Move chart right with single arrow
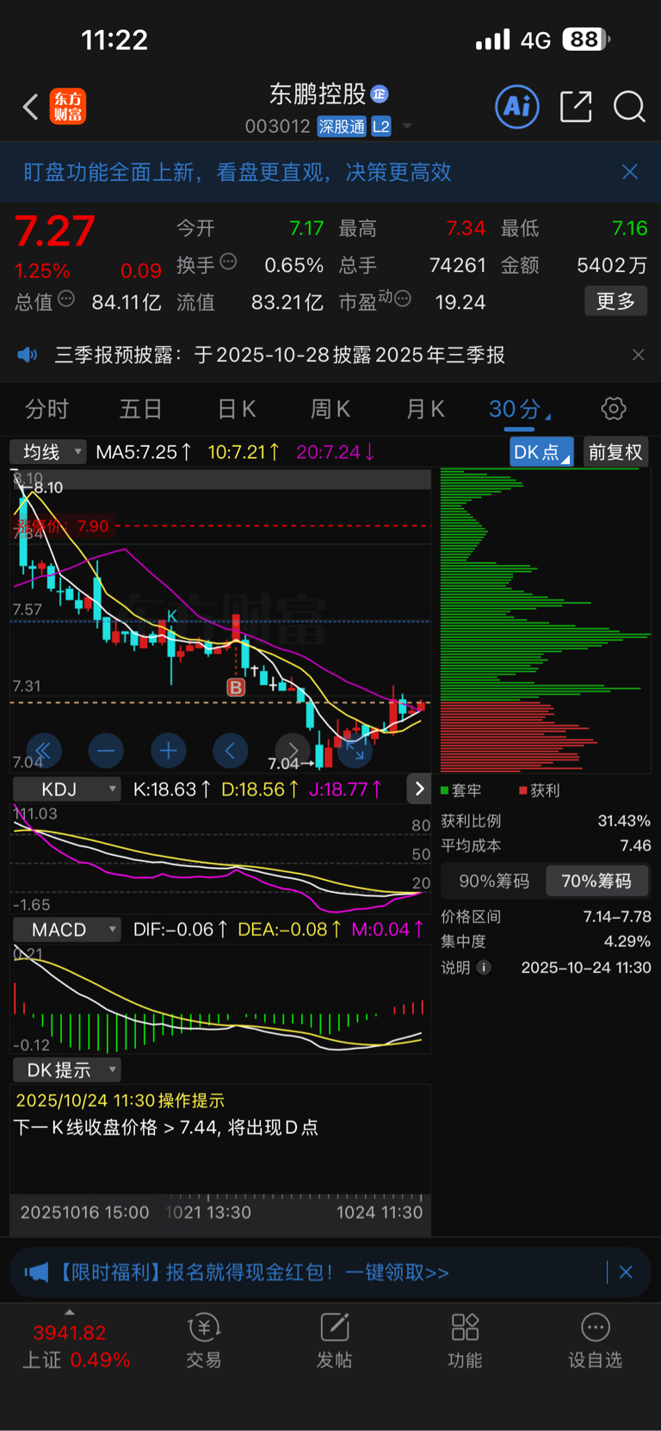Viewport: 661px width, 1431px height. tap(293, 751)
